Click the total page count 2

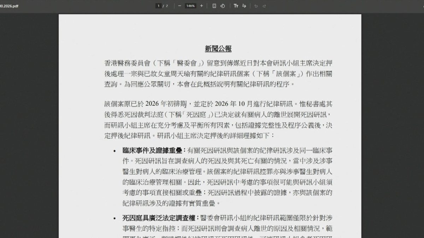(x=167, y=6)
